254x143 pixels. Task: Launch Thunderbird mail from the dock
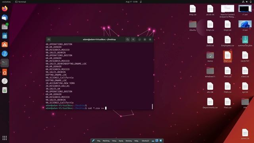tap(4, 17)
